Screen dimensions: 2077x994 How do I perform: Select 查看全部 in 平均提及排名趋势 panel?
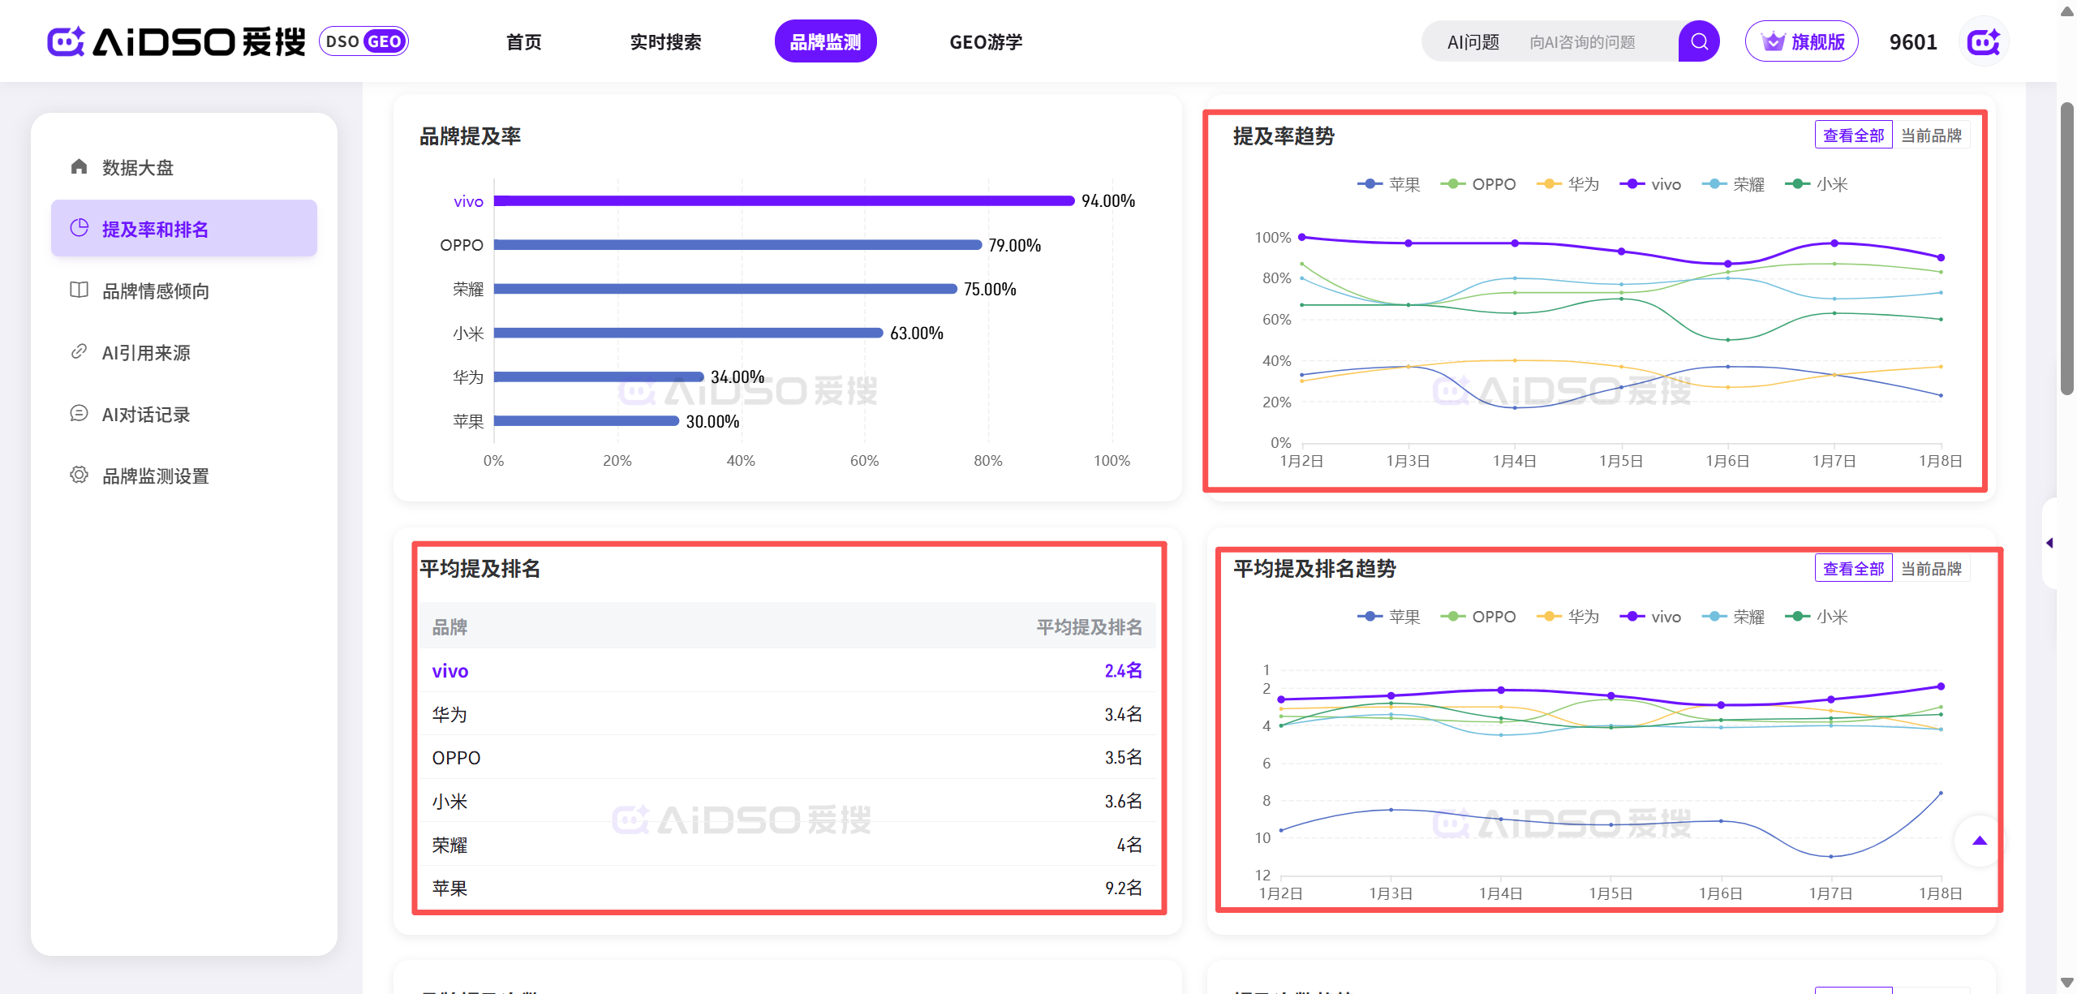coord(1853,569)
